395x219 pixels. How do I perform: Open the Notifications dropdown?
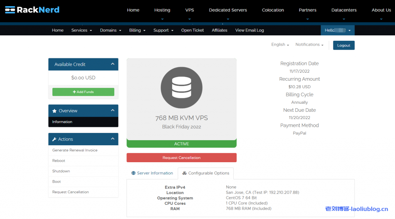click(x=309, y=45)
